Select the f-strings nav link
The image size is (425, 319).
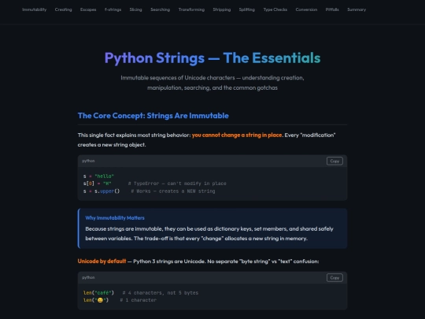coord(113,9)
